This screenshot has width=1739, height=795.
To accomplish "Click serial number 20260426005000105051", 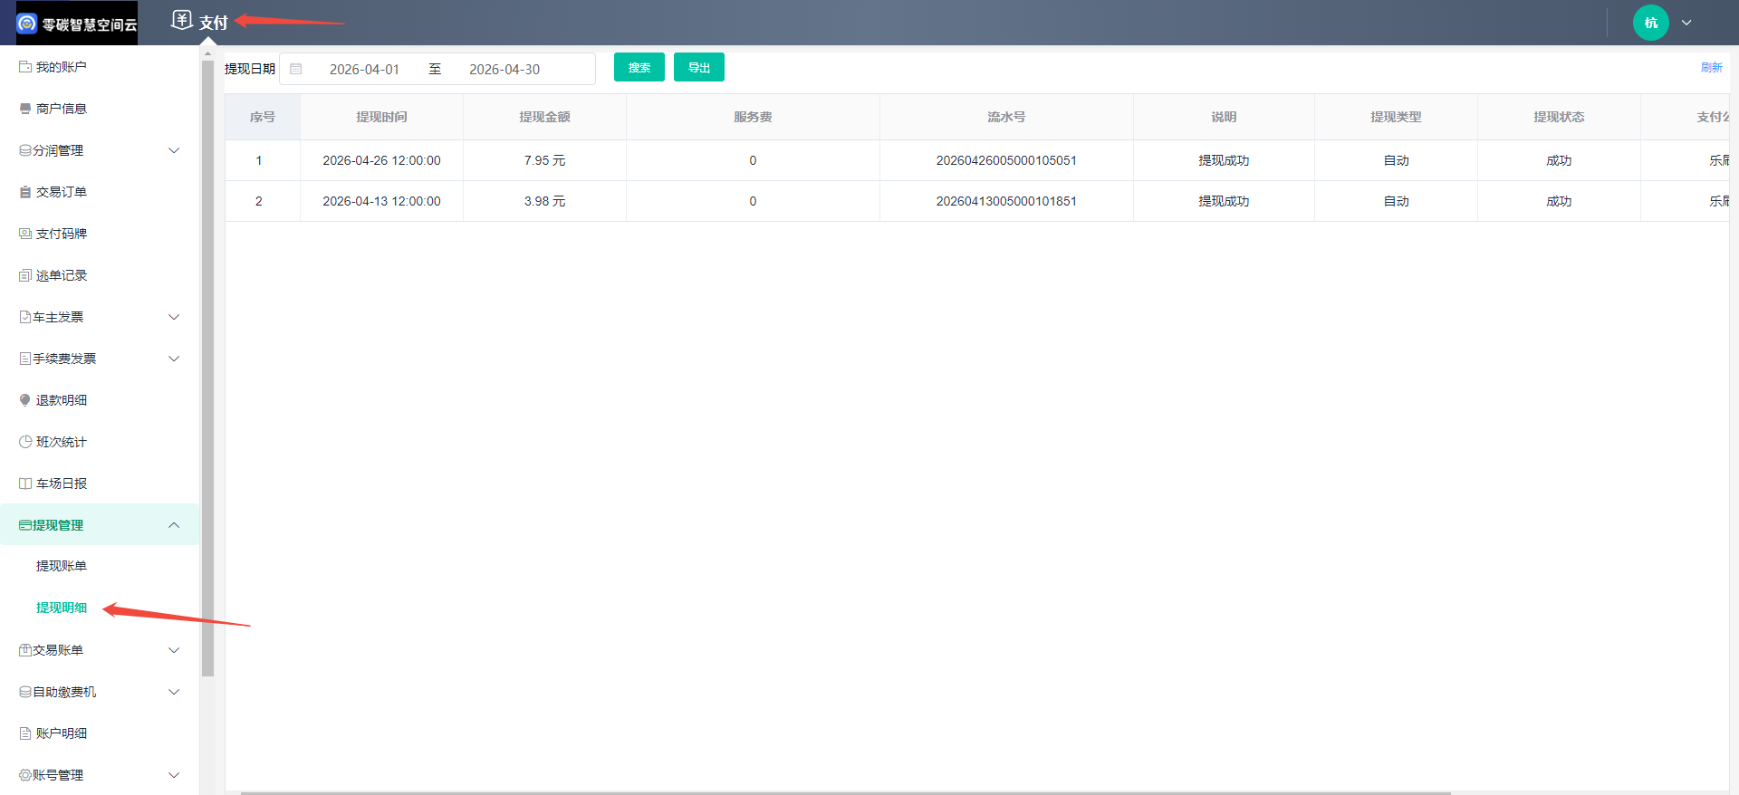I will tap(1006, 160).
